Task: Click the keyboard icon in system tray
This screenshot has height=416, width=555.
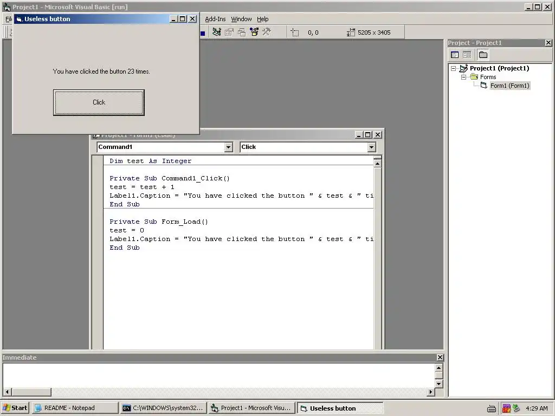Action: 491,408
